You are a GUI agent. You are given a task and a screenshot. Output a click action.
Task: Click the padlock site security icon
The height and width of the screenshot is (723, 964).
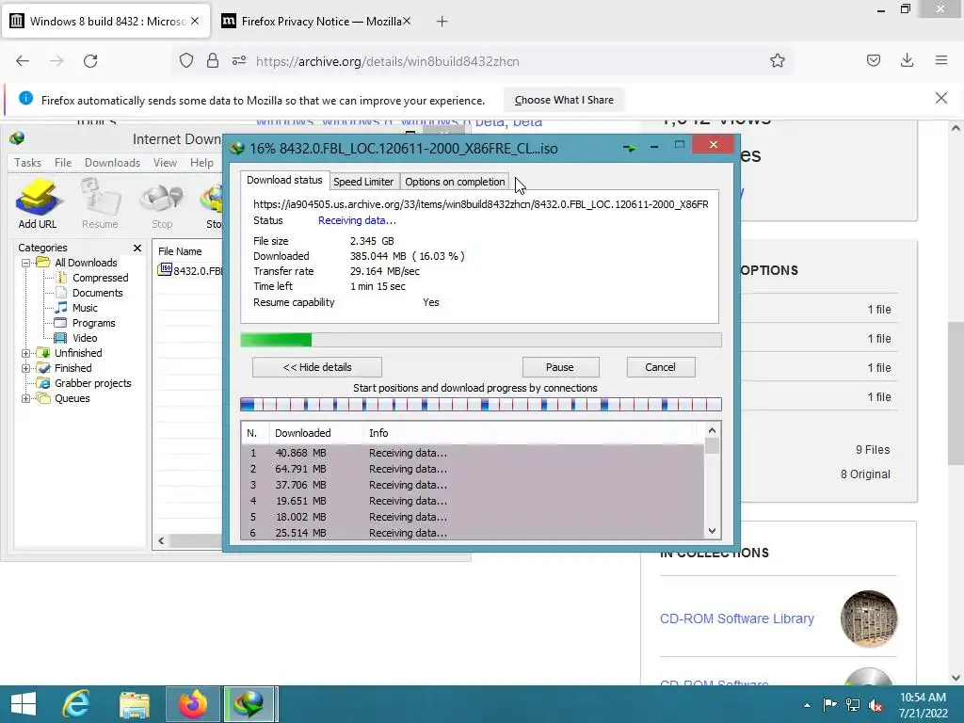pos(213,61)
